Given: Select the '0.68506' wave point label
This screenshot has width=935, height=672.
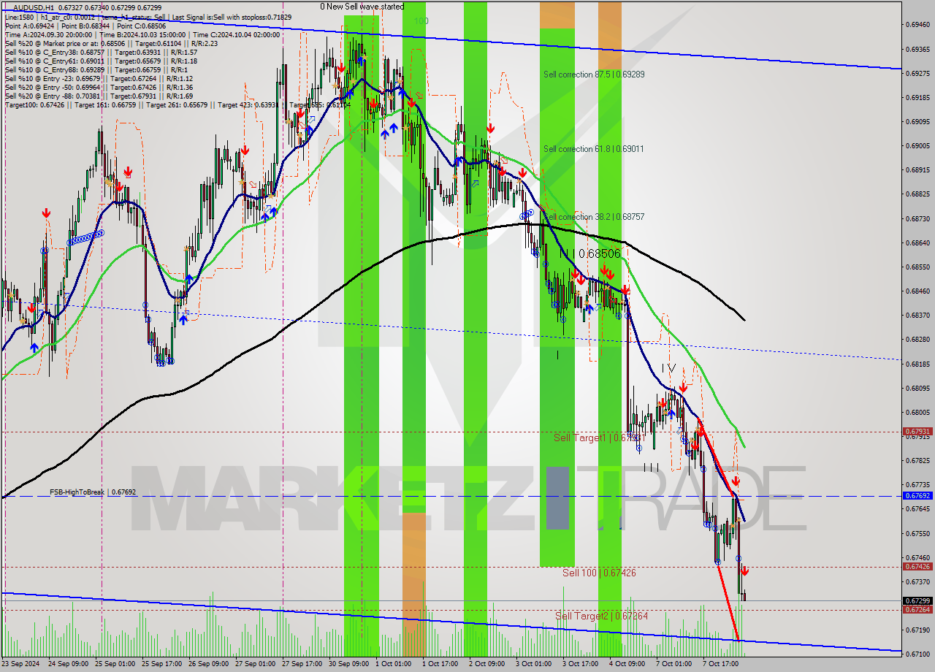Looking at the screenshot, I should (x=599, y=253).
